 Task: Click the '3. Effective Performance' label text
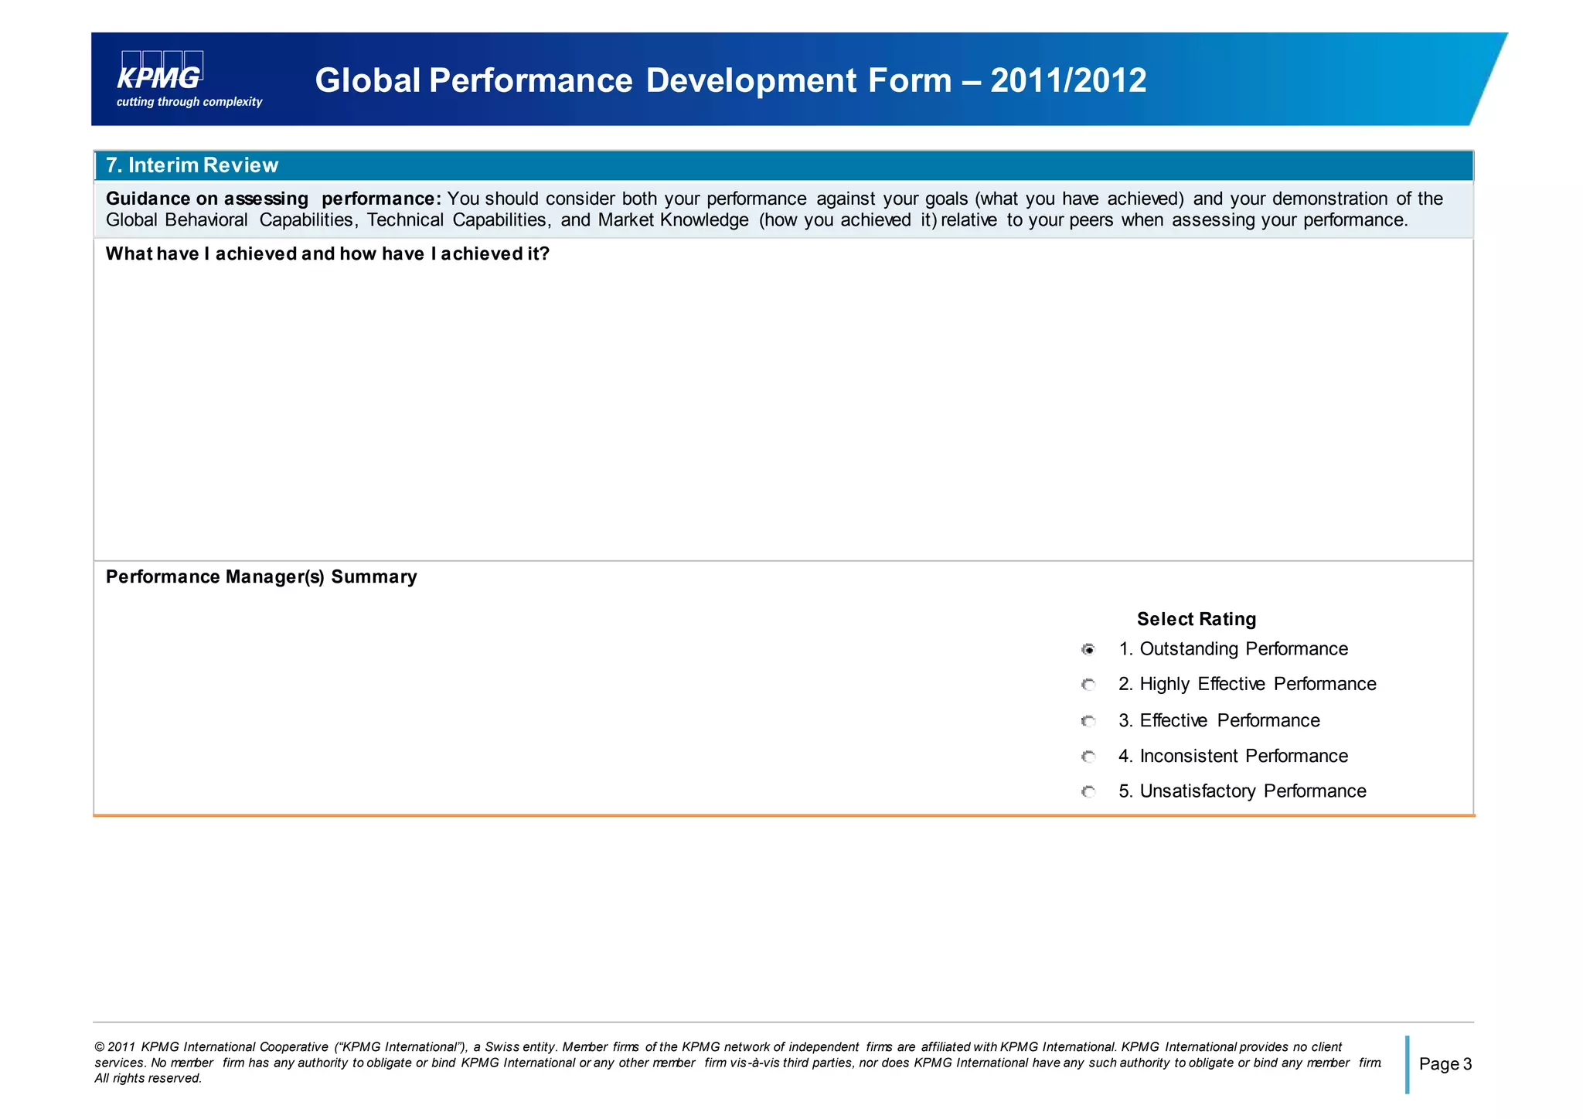coord(1219,721)
